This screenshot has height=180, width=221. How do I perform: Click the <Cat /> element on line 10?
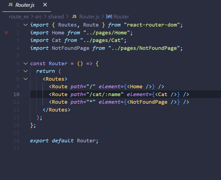tap(166, 94)
